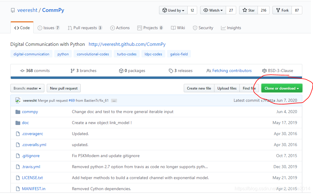
Task: Select the ldpc-codes topic tag
Action: (153, 54)
